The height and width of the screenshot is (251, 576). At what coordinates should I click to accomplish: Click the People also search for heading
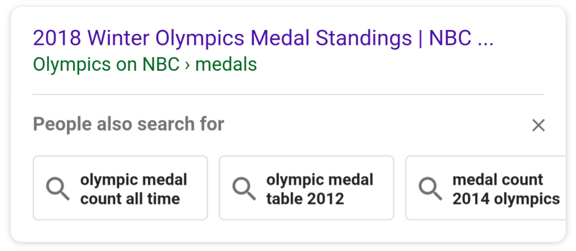128,124
